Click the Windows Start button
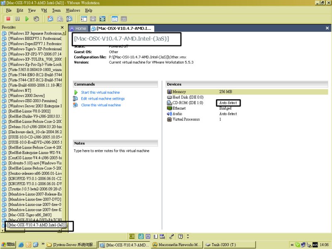Viewport: 332px width, 249px height. click(8, 245)
